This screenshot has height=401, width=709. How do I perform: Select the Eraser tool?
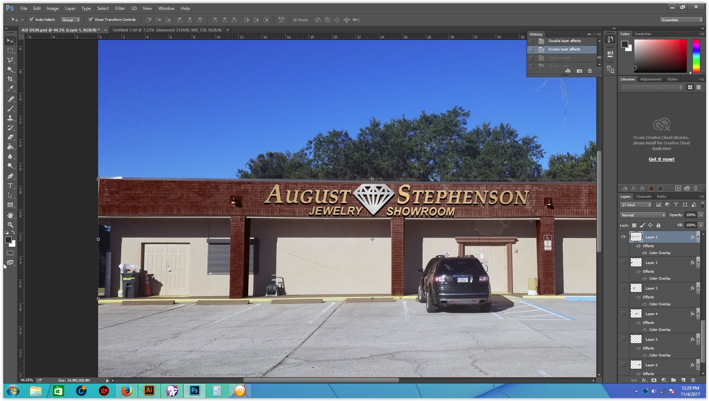[x=10, y=137]
